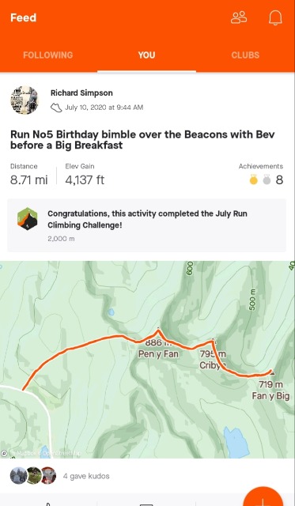Open Richard Simpson's profile name link
The width and height of the screenshot is (295, 506).
81,93
